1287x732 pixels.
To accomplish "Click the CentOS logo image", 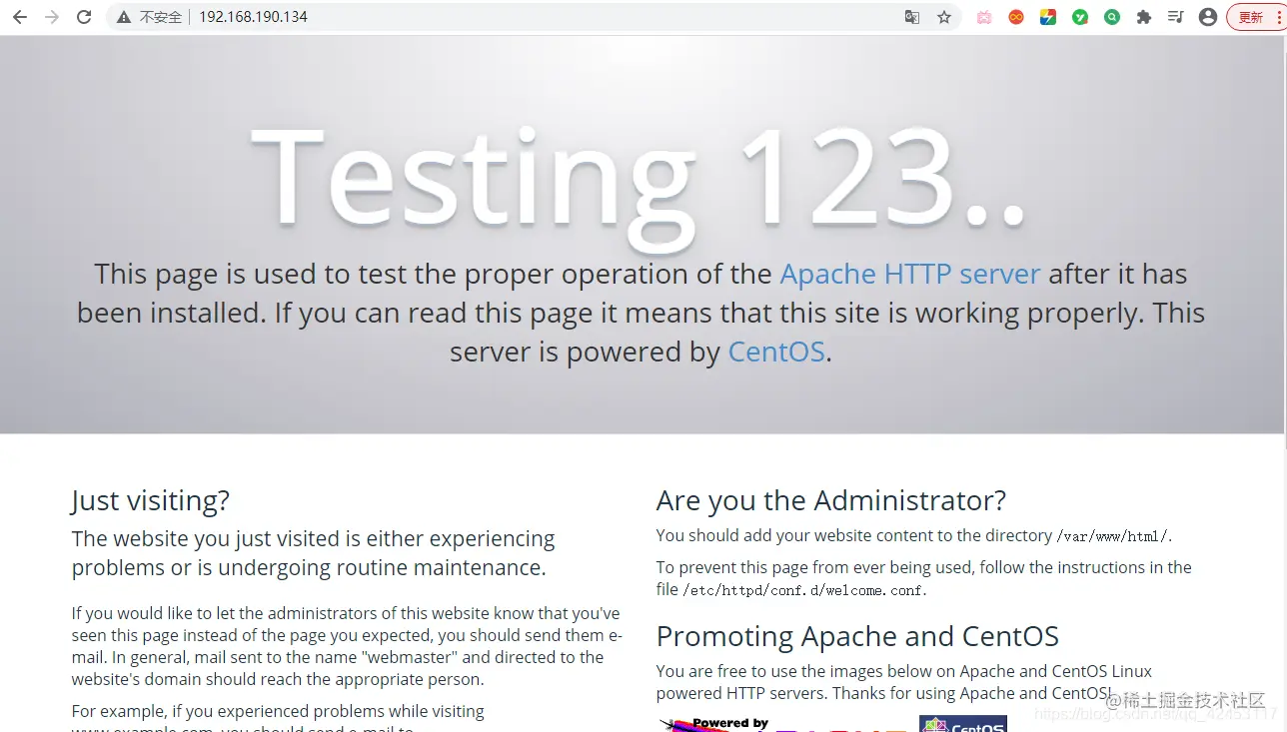I will pos(963,724).
